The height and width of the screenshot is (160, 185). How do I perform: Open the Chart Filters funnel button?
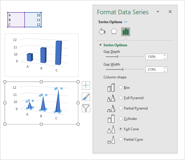tap(86, 108)
